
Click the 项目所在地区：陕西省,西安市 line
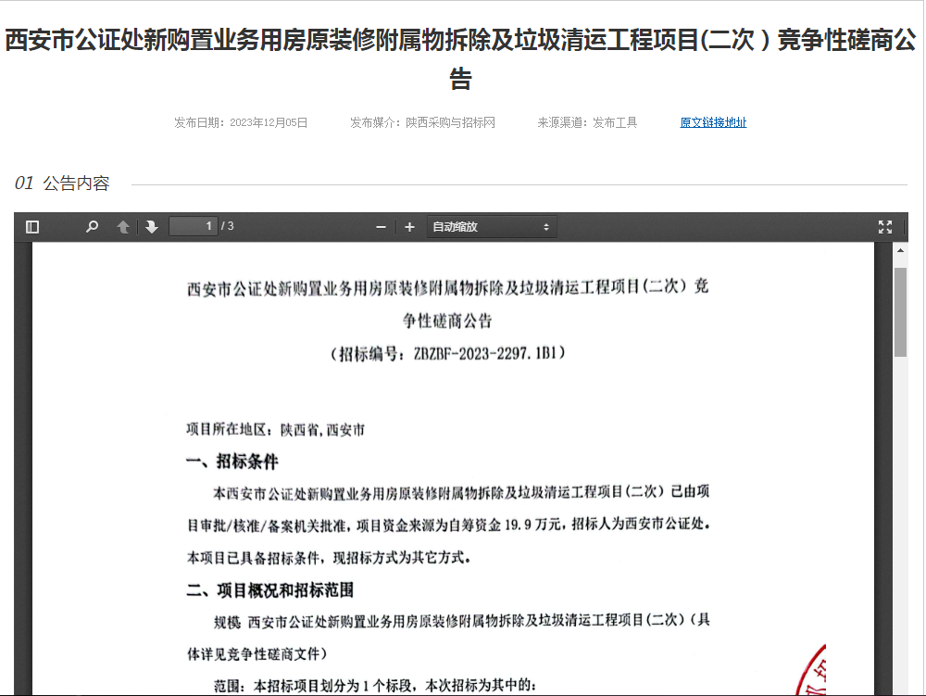[x=275, y=429]
